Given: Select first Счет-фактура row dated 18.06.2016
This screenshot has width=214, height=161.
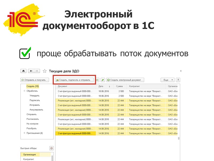Looking at the screenshot, I should 116,91.
